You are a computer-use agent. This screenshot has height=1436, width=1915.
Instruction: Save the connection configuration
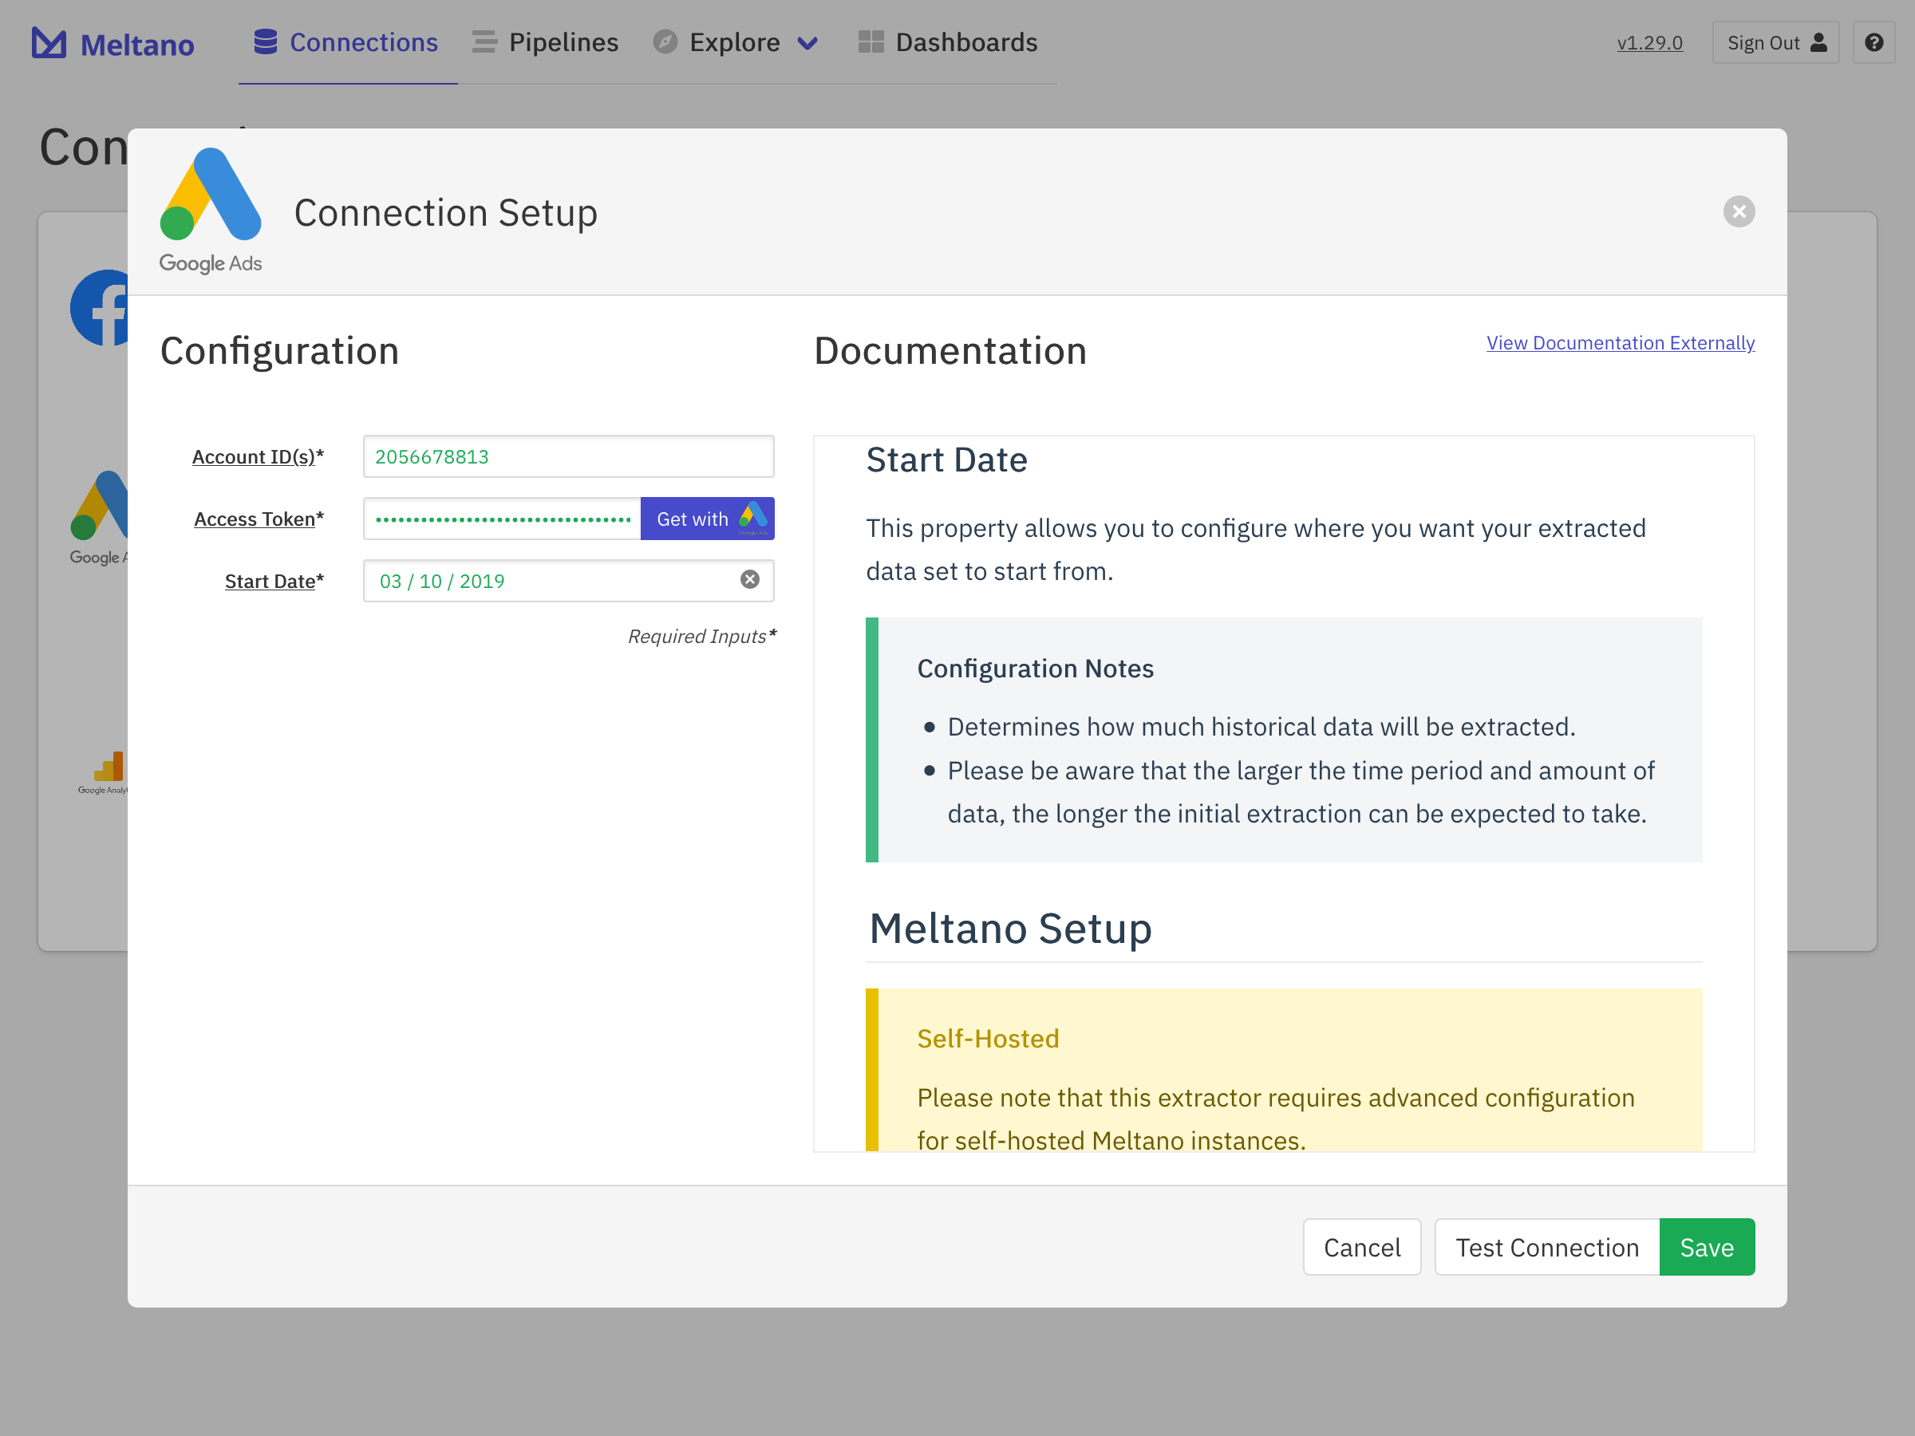(x=1705, y=1246)
